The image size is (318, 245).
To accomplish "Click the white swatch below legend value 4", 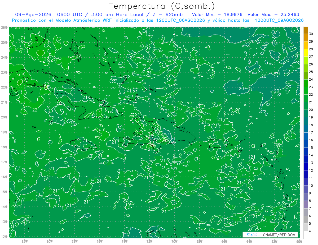I will point(306,235).
